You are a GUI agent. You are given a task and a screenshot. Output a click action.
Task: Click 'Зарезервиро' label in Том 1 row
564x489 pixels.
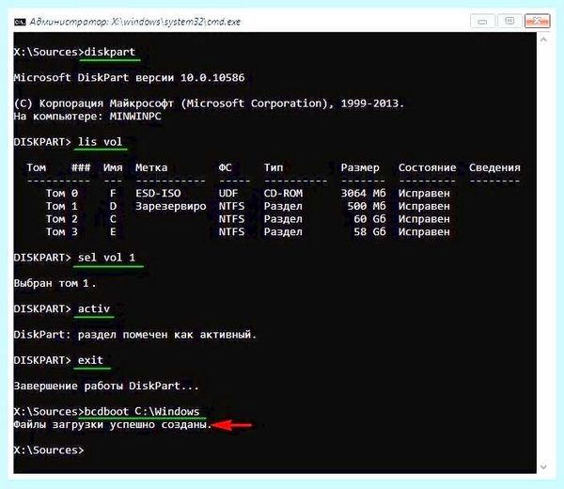[x=170, y=206]
